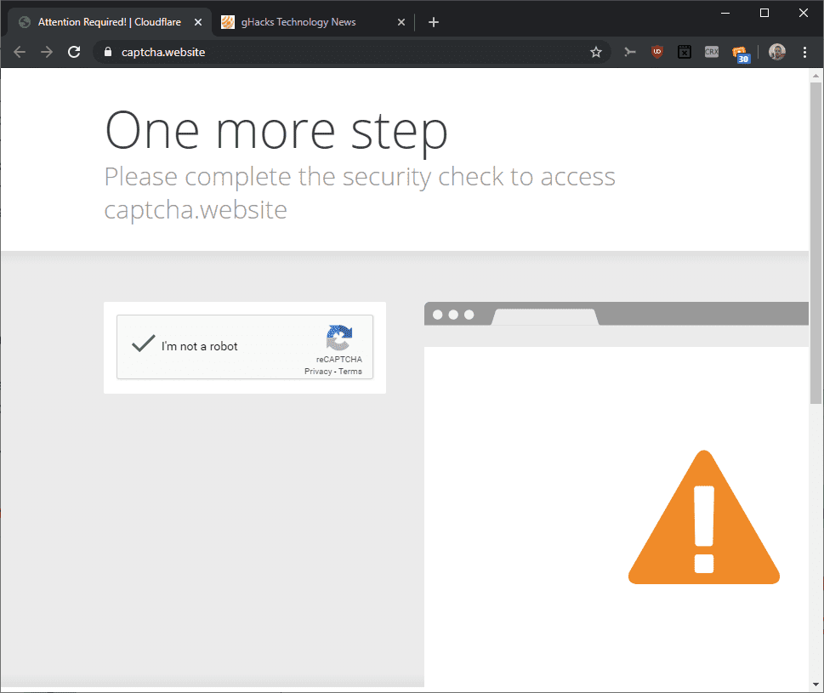Click the scissors-shaped extension icon
The width and height of the screenshot is (824, 693).
(x=629, y=52)
